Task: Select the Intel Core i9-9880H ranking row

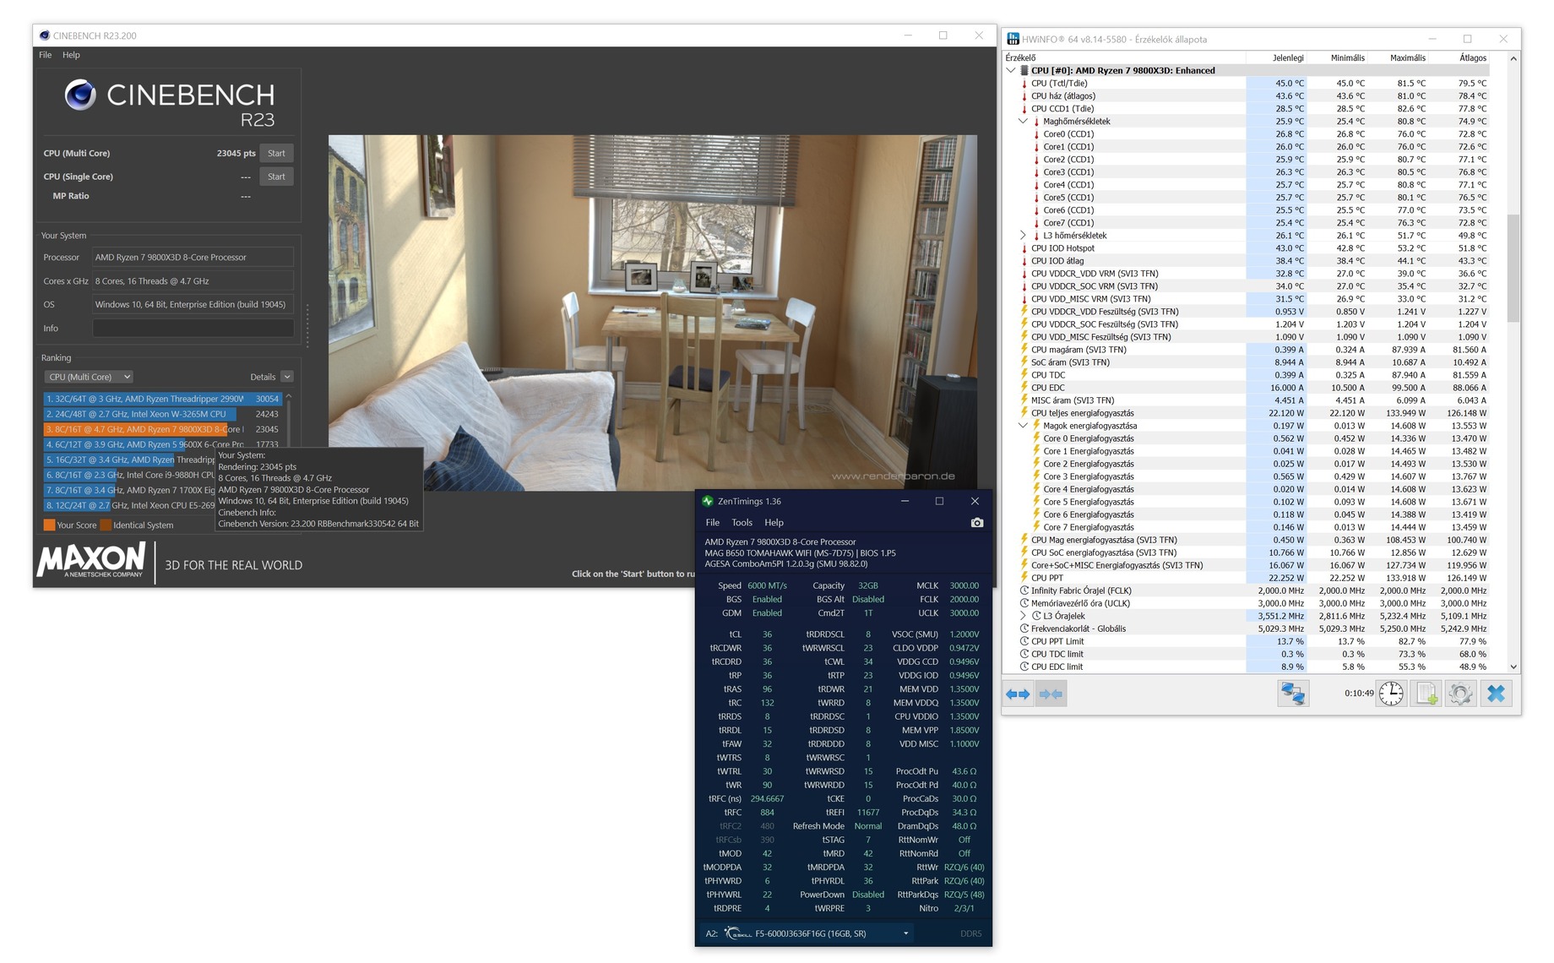Action: coord(130,475)
